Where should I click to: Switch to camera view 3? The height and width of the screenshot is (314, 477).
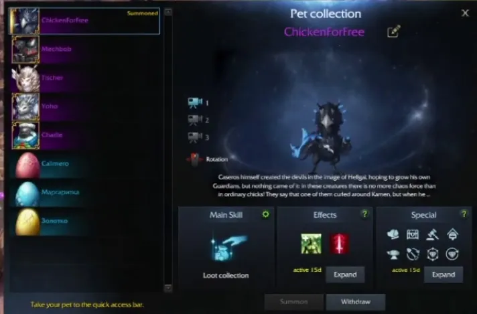click(x=195, y=137)
